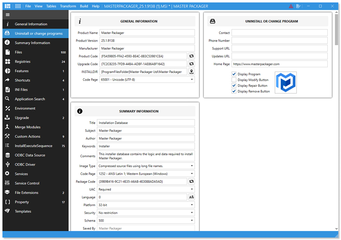The image size is (341, 240).
Task: Click the grid view icon in title bar
Action: click(x=18, y=6)
